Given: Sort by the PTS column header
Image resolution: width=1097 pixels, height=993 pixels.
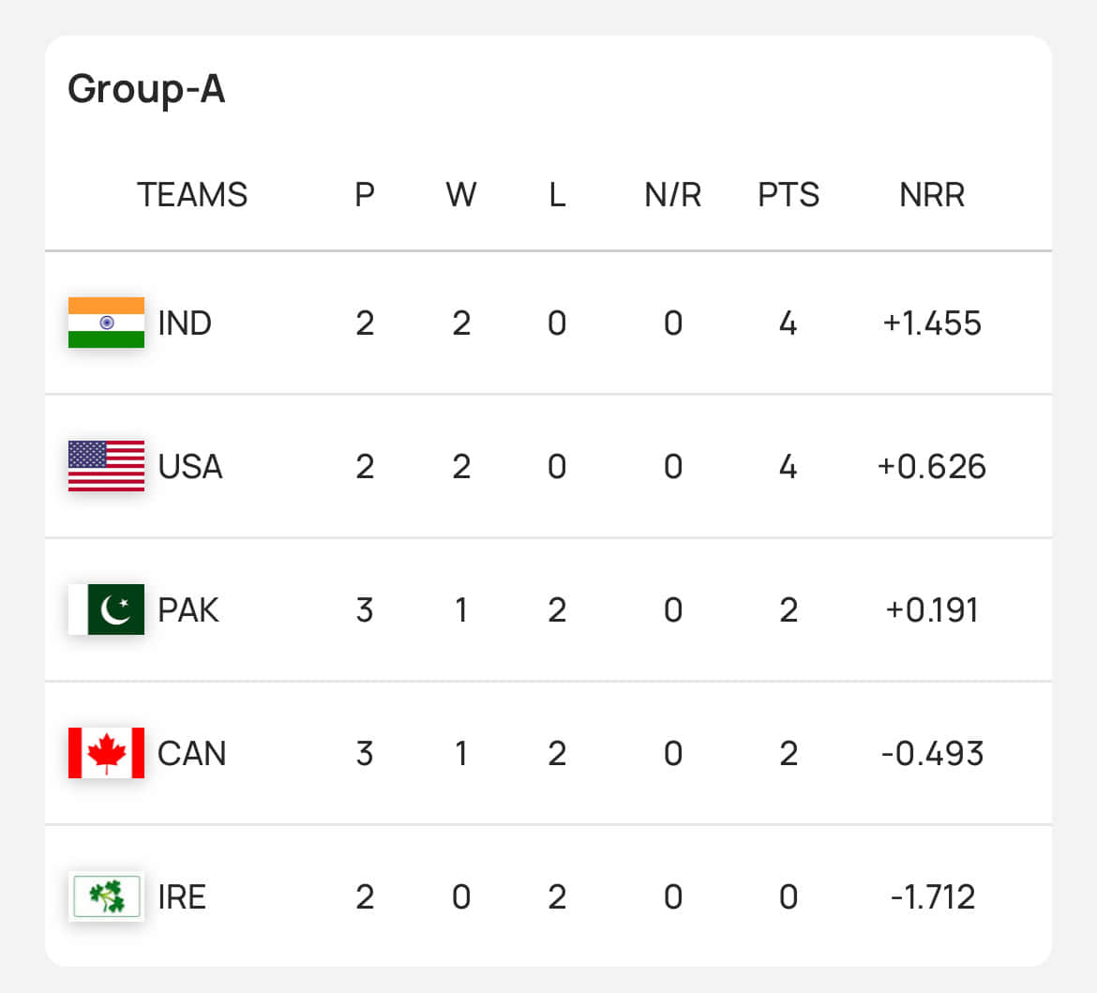Looking at the screenshot, I should (x=789, y=195).
